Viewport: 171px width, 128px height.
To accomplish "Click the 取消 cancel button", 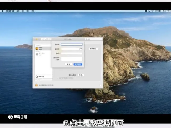I will point(68,64).
